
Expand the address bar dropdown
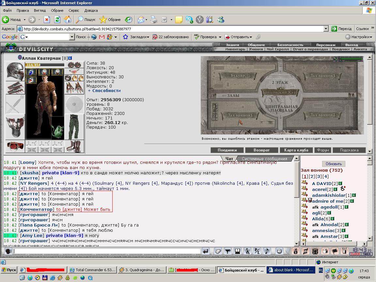point(326,29)
